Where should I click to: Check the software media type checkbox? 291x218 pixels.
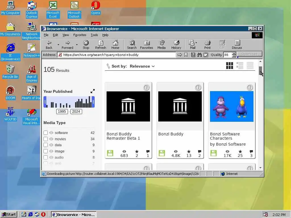(x=46, y=133)
